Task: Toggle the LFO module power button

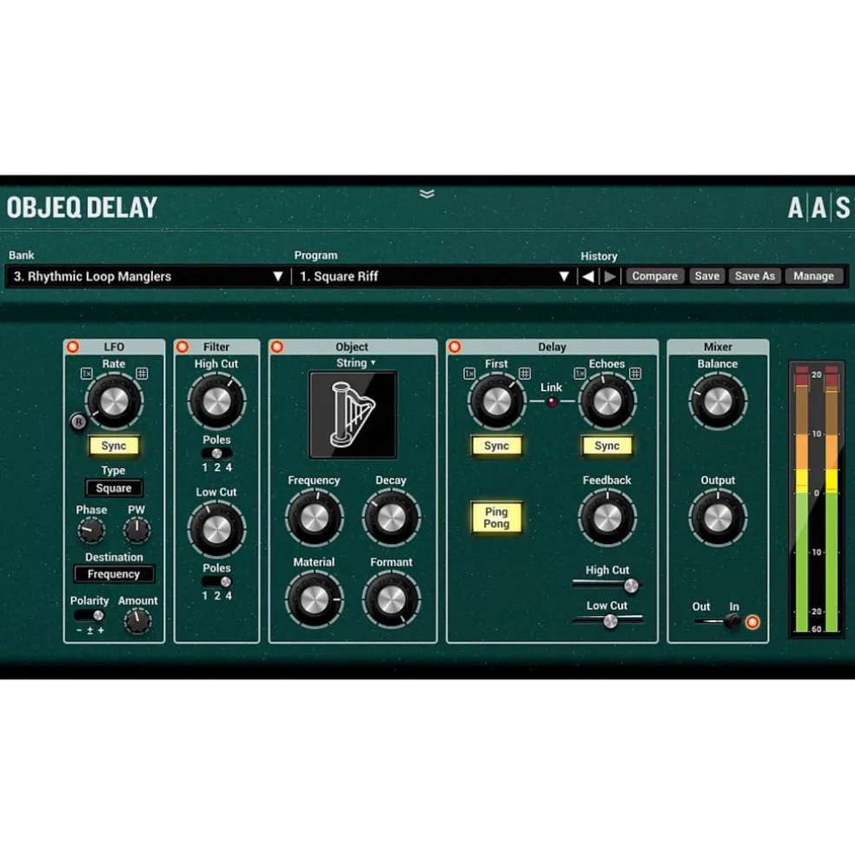Action: [x=72, y=347]
